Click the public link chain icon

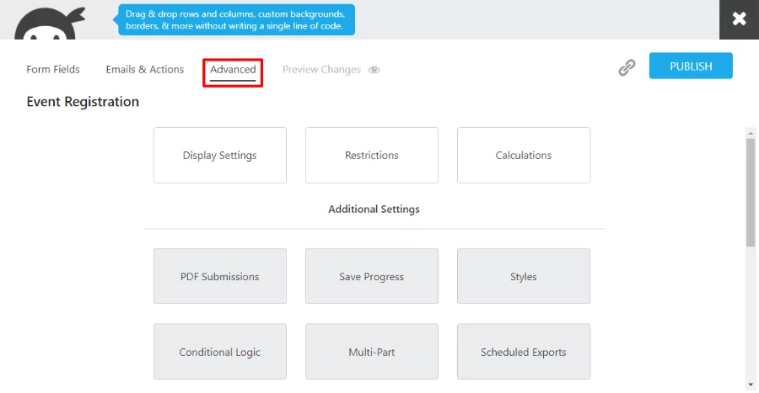tap(627, 68)
